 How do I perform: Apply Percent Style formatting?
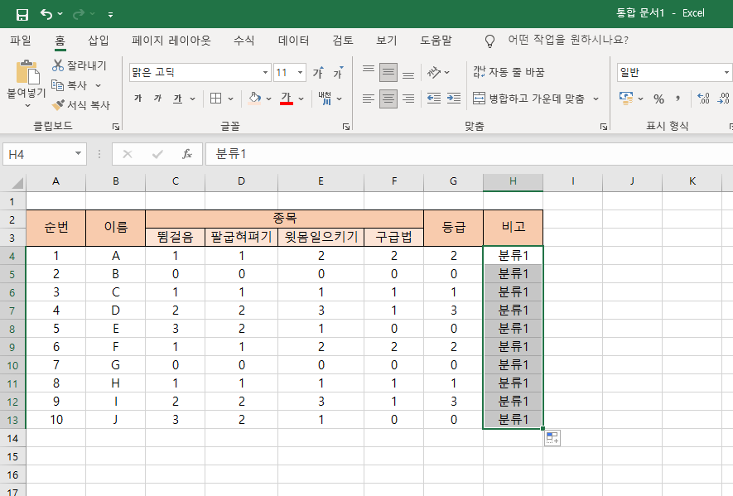coord(660,98)
